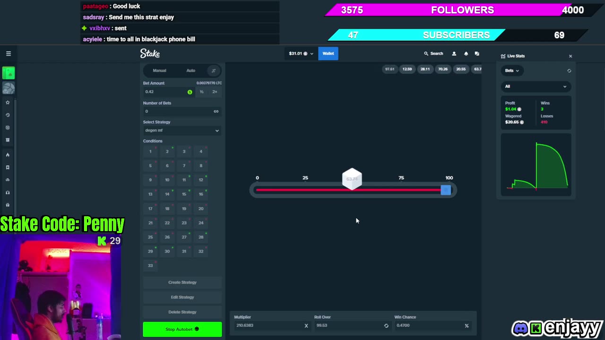Viewport: 605px width, 340px height.
Task: Open Favourites star icon in sidebar
Action: [8, 102]
